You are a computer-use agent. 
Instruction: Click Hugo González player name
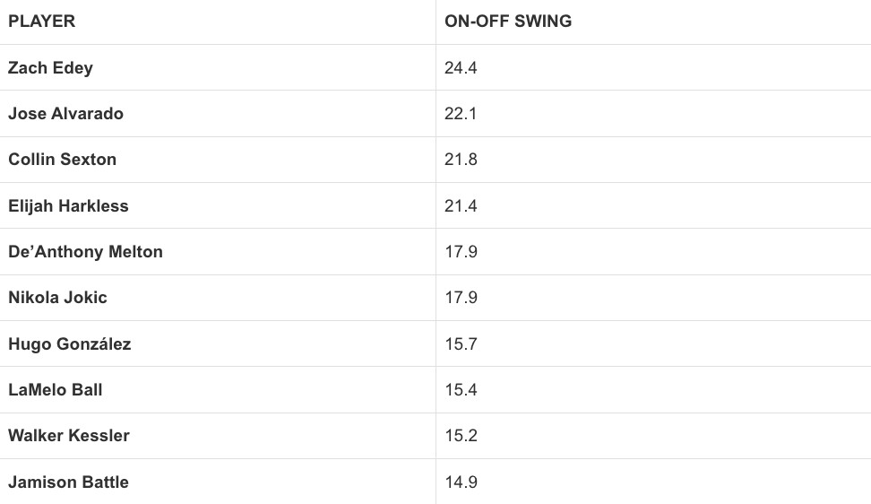pyautogui.click(x=70, y=344)
